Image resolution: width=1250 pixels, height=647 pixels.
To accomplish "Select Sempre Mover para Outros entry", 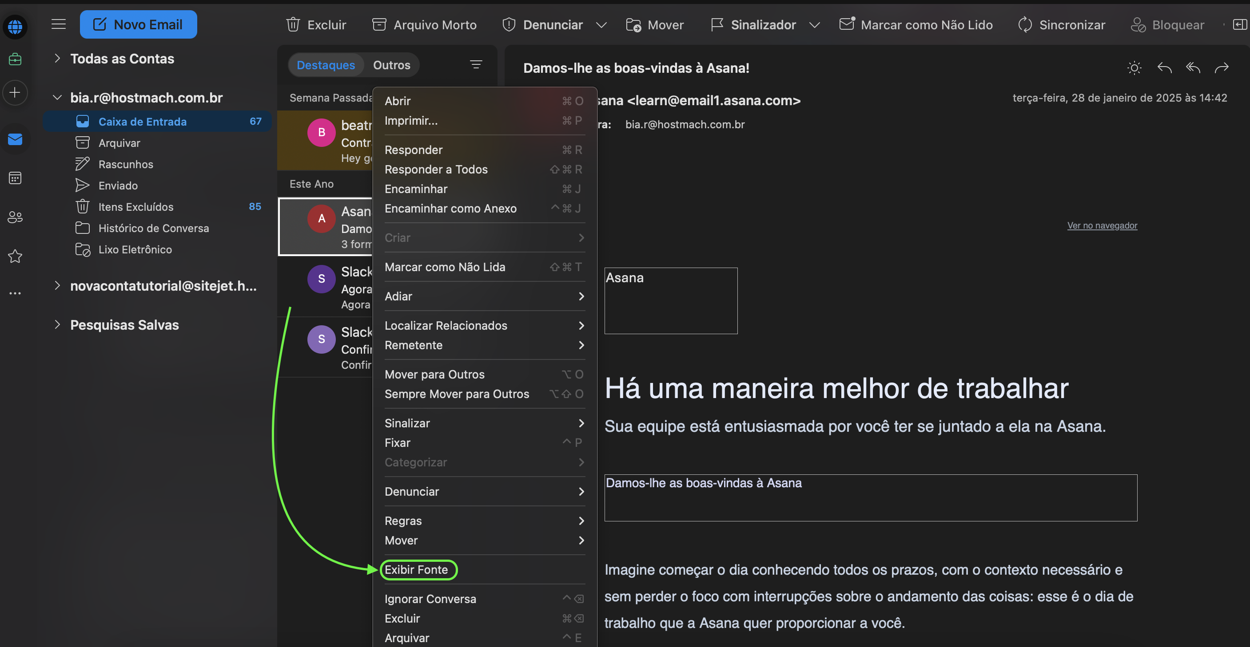I will pyautogui.click(x=484, y=394).
